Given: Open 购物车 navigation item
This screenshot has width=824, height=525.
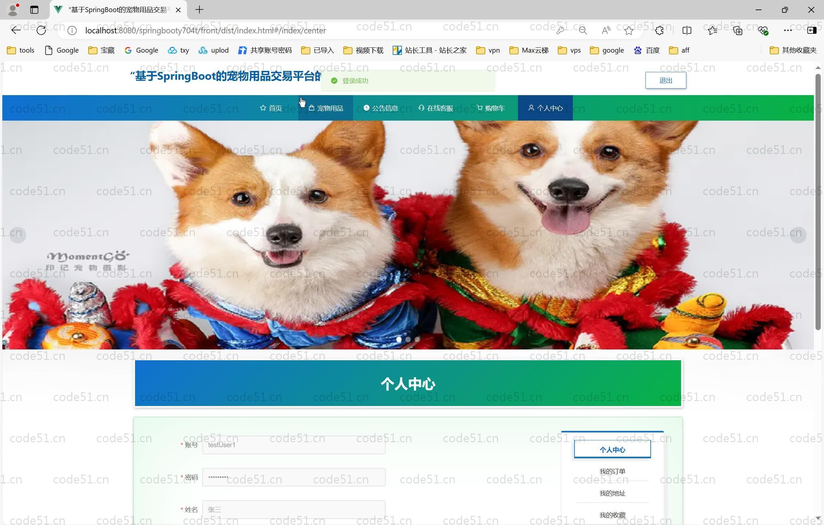Looking at the screenshot, I should pos(490,108).
